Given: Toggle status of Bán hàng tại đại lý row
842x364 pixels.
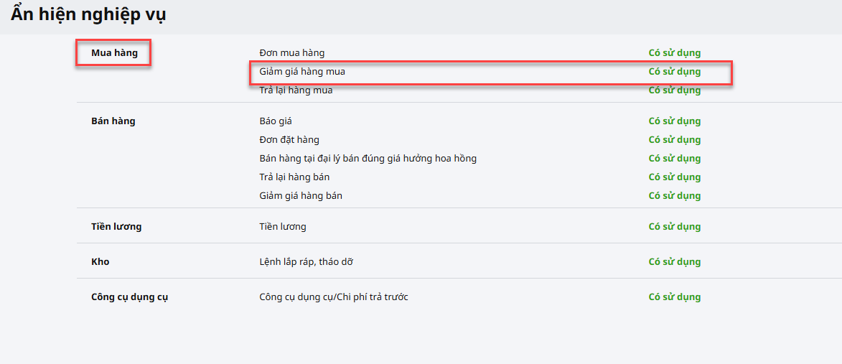Looking at the screenshot, I should (674, 159).
